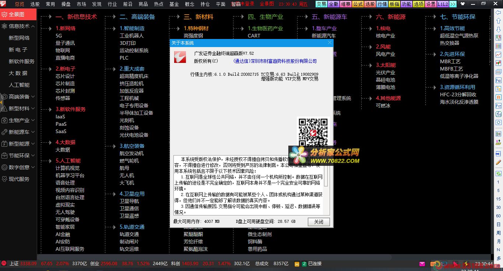Click the green refresh icon in right toolbar
This screenshot has width=503, height=271.
tap(498, 173)
